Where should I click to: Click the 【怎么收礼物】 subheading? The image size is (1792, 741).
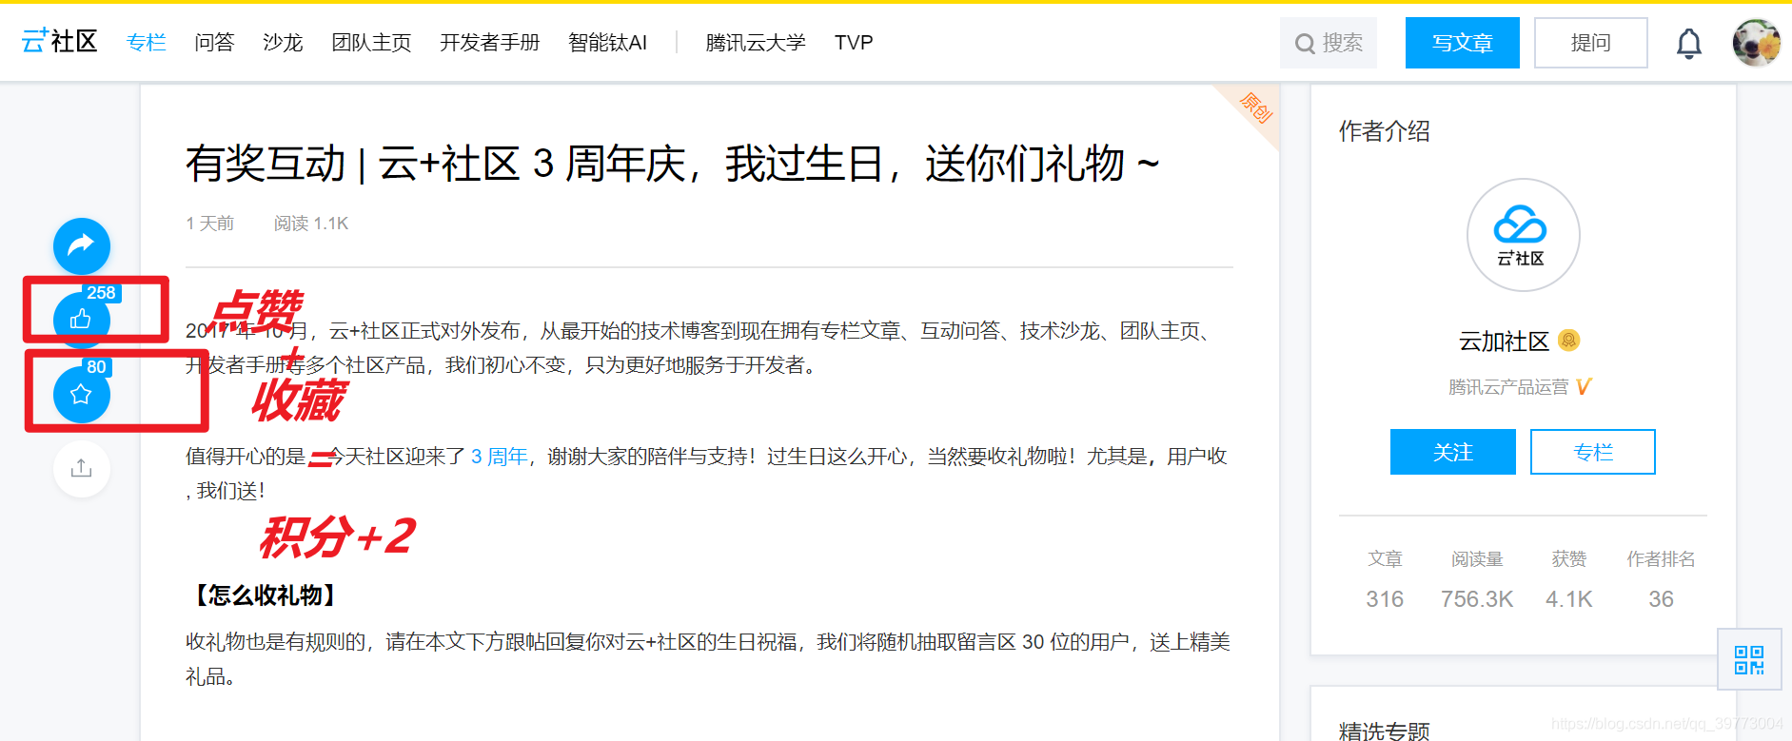point(264,596)
